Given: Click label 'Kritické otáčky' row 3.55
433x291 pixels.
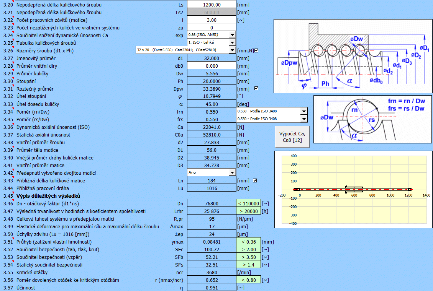Looking at the screenshot, I should click(x=32, y=273).
